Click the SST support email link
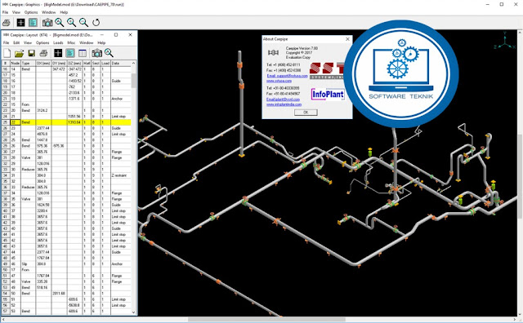 click(287, 76)
